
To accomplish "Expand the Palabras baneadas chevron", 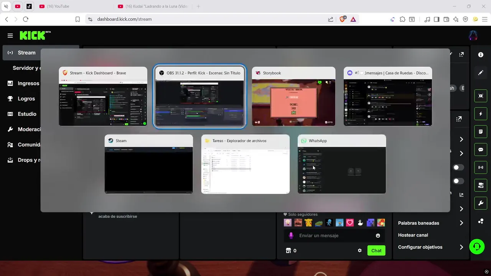I will coord(461,223).
